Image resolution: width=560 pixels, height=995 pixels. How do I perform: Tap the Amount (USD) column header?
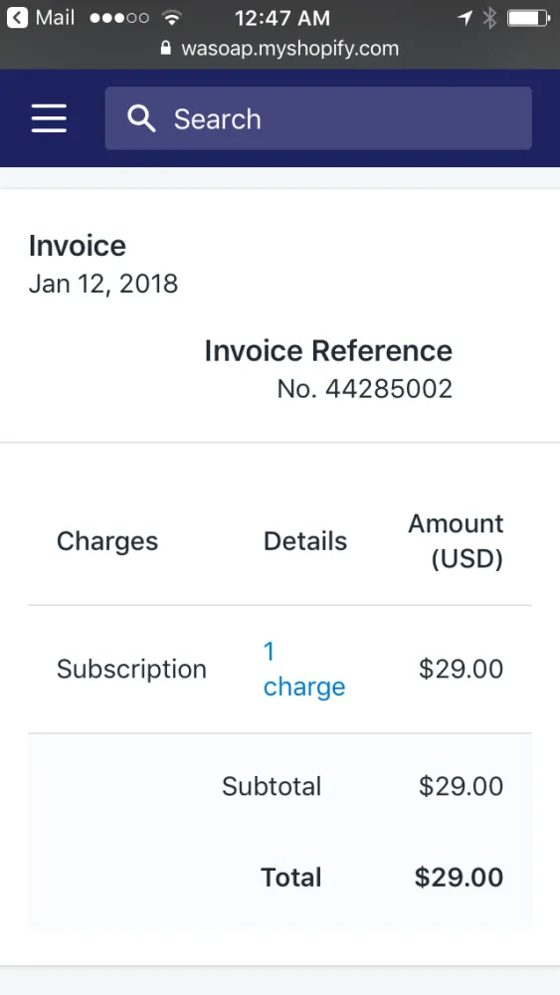[x=456, y=542]
